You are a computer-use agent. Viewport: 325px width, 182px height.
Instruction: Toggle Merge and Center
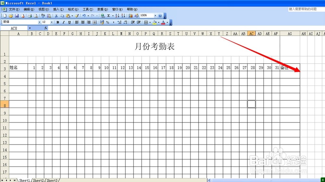pos(95,22)
